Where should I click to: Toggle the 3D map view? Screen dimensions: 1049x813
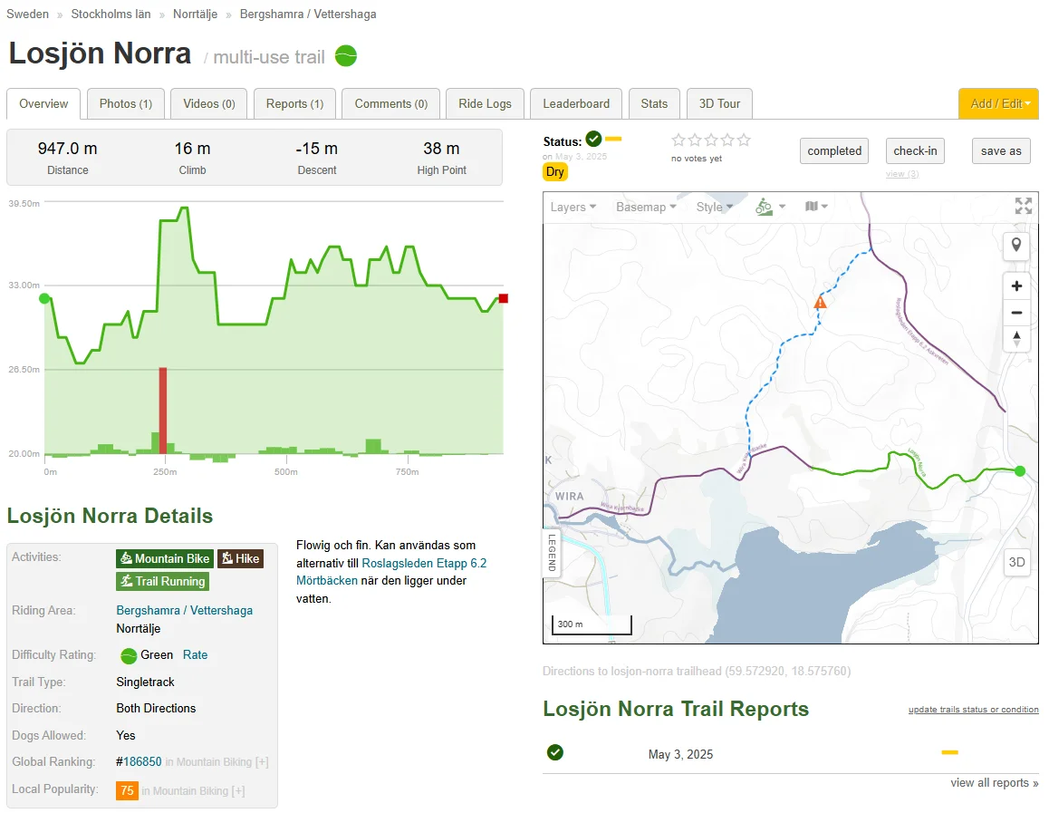click(1016, 562)
